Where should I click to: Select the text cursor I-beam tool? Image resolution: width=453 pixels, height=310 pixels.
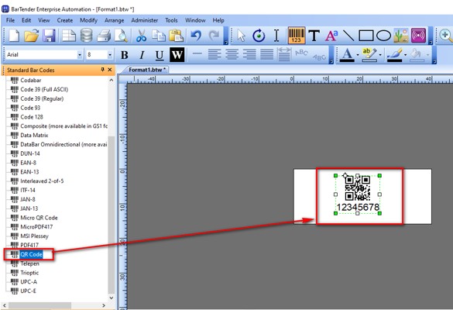click(276, 36)
